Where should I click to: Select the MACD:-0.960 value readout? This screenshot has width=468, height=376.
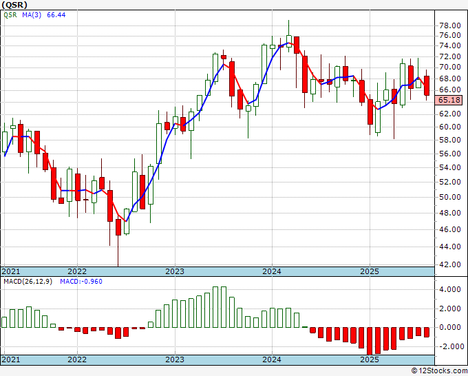click(81, 282)
